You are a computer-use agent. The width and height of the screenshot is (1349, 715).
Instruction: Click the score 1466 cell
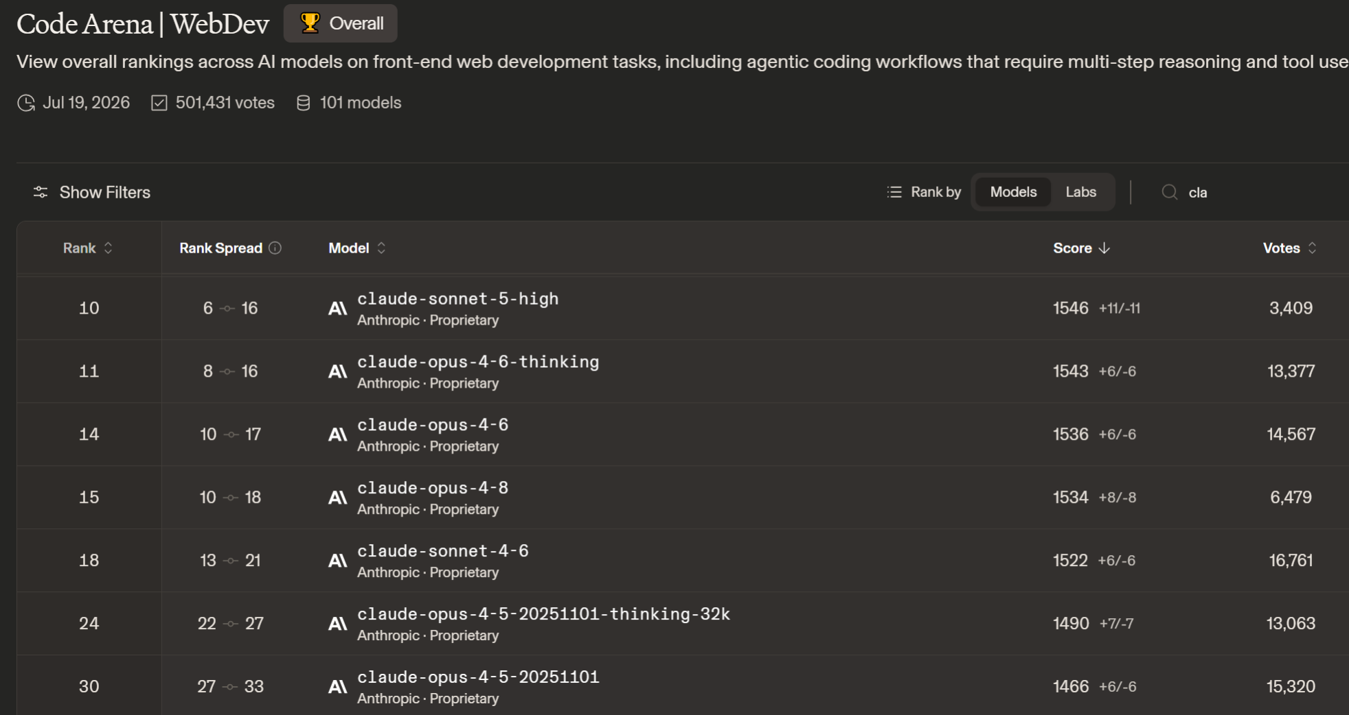coord(1071,687)
